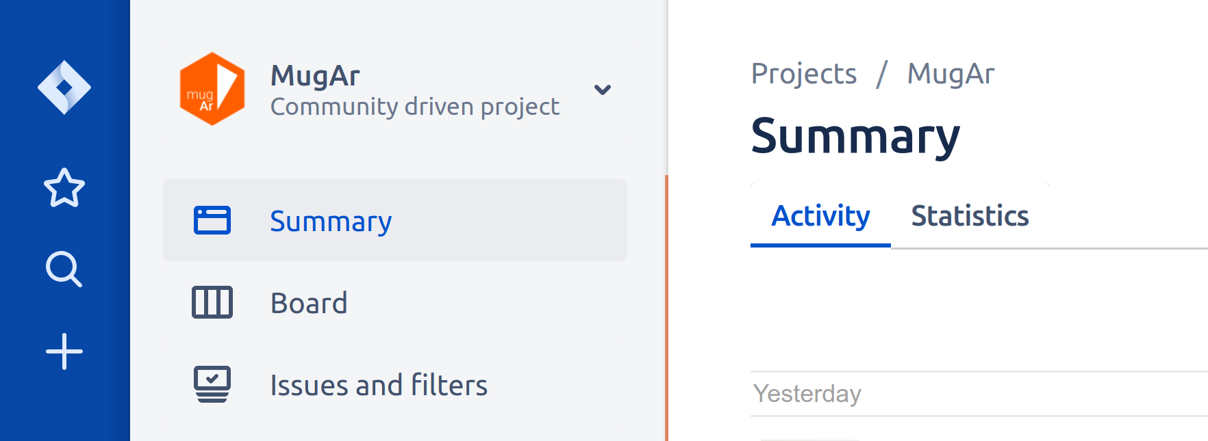The image size is (1208, 441).
Task: Click the Jira diamond logo
Action: [x=64, y=88]
